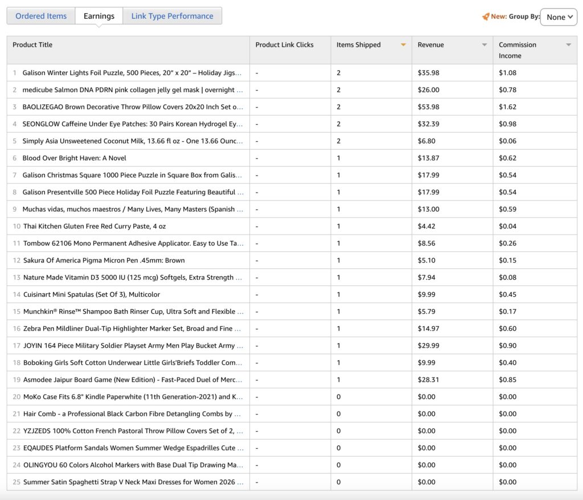
Task: Open the Galison Winter Lights Foil Puzzle link
Action: point(132,73)
